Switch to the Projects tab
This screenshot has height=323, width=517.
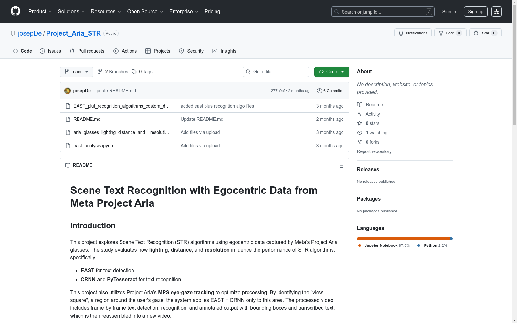158,51
